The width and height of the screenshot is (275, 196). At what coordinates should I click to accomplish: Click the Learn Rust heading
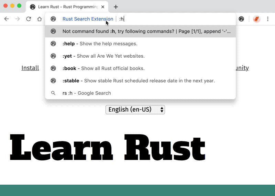click(107, 148)
